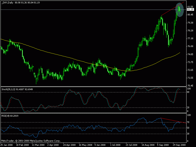Image resolution: width=196 pixels, height=147 pixels.
Task: Click the 25 Jan 2008 date label
Action: [7, 145]
